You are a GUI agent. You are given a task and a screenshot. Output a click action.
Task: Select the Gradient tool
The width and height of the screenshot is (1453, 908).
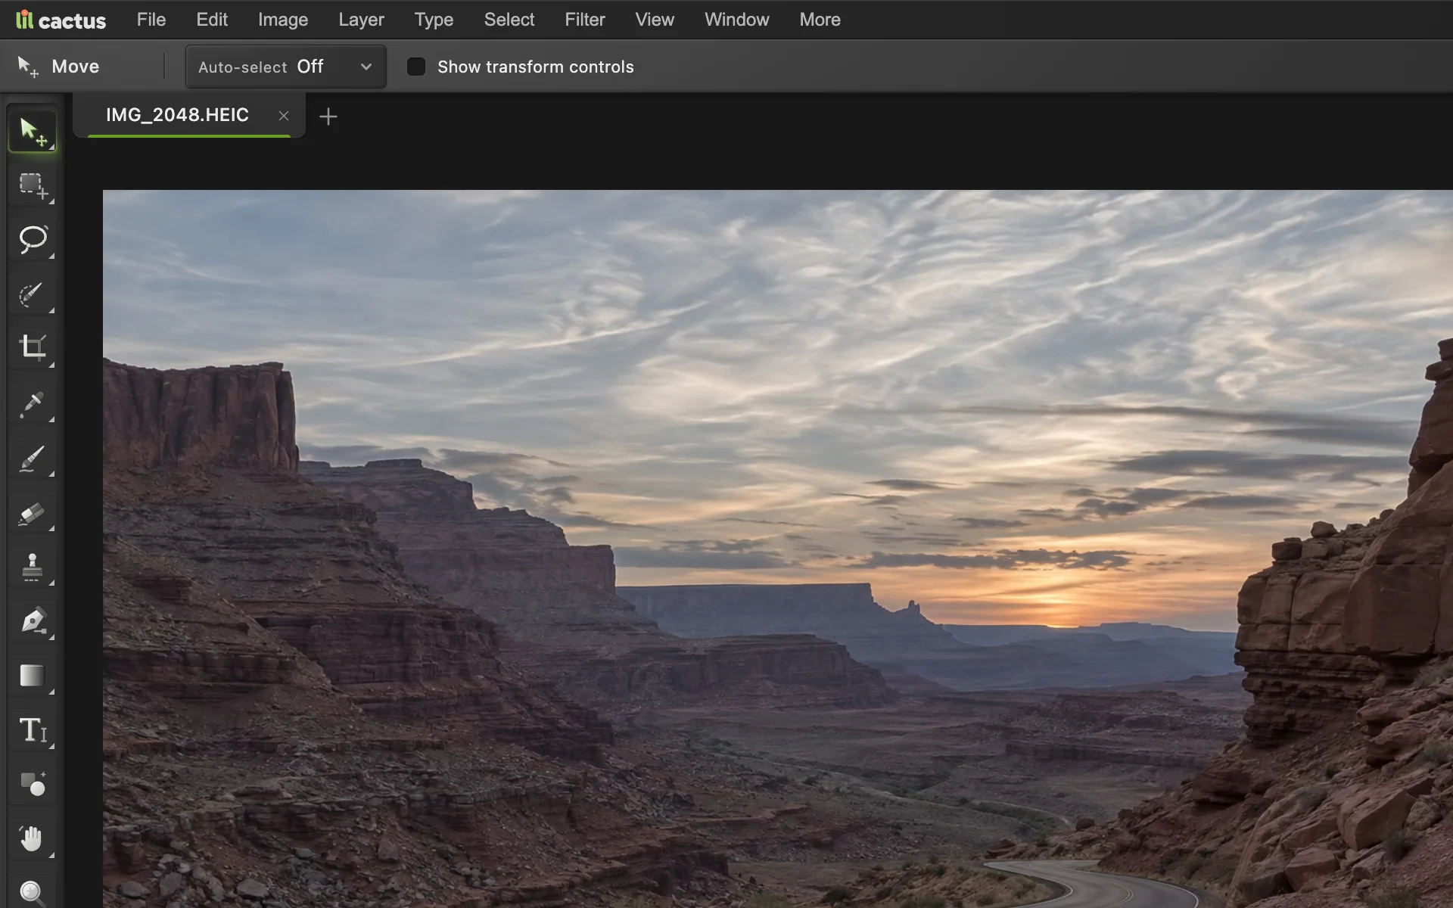pyautogui.click(x=33, y=676)
